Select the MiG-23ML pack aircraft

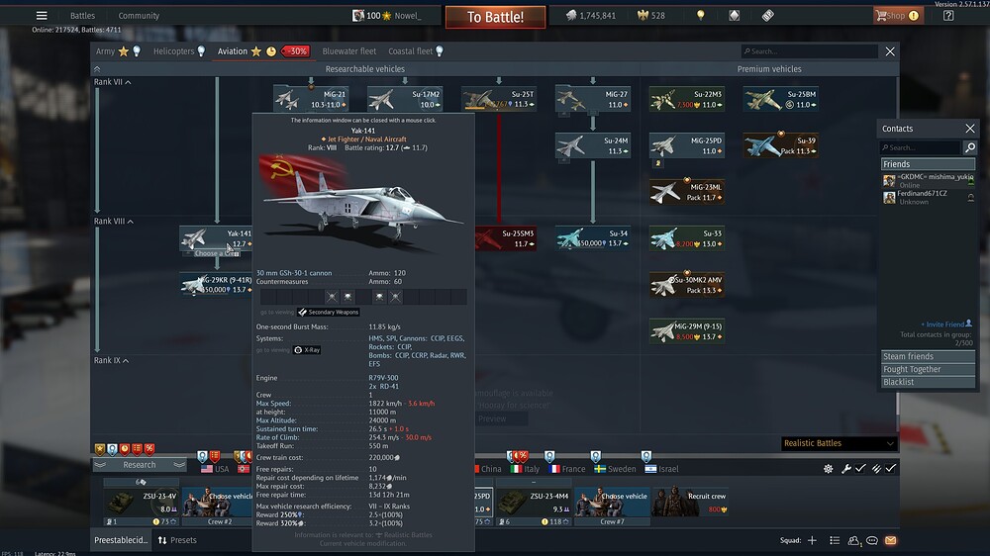(687, 192)
